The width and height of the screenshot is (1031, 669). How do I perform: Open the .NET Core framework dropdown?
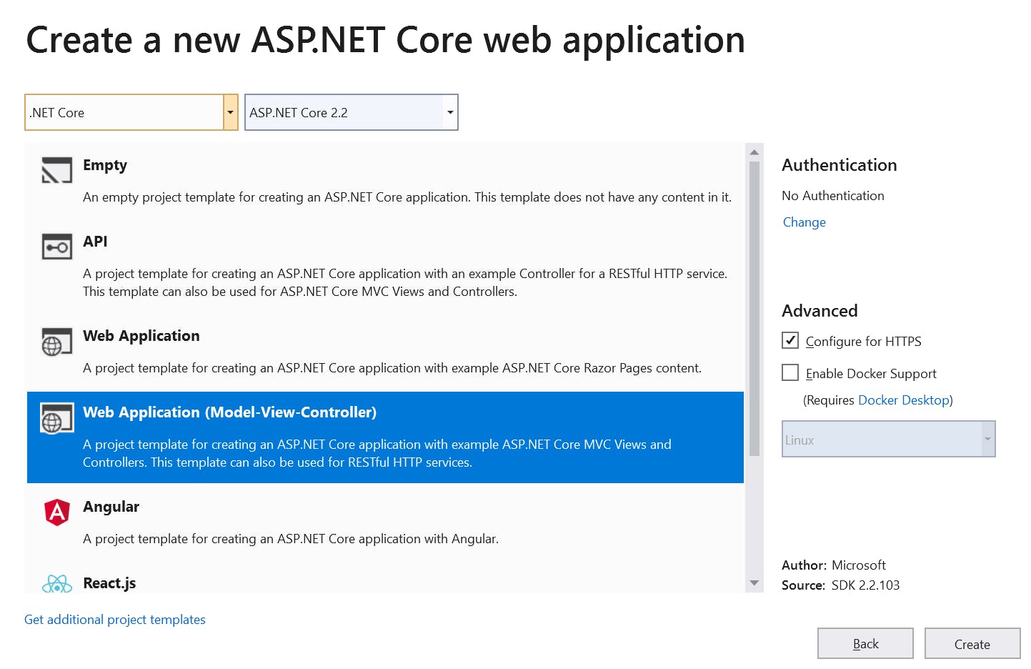pyautogui.click(x=230, y=112)
